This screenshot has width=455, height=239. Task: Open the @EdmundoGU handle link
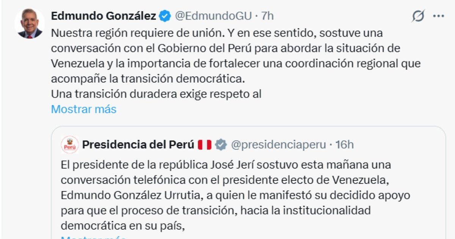tap(213, 16)
